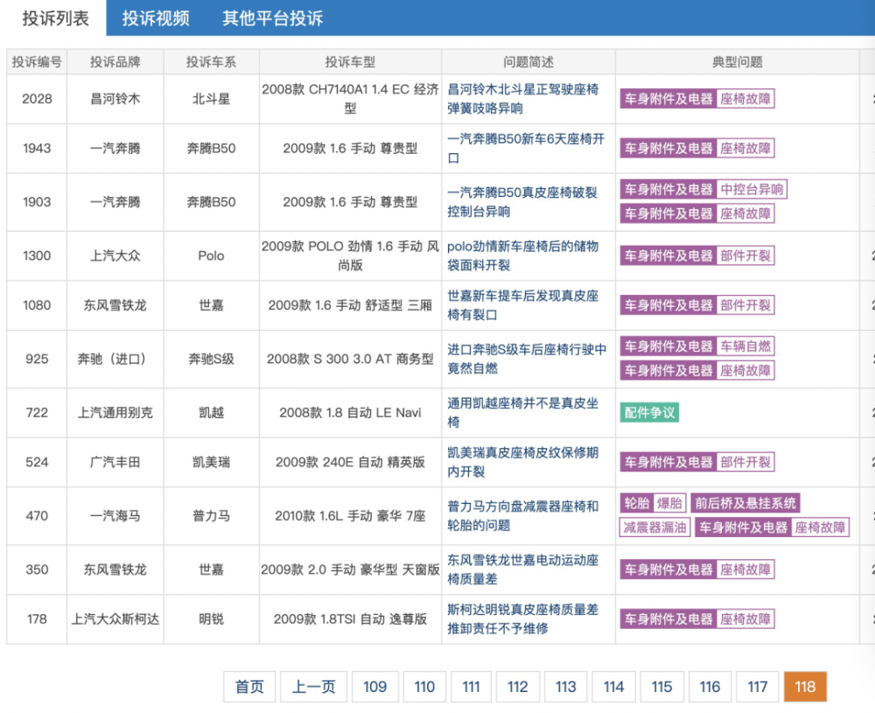
Task: Click the 车辆自燃 issue tag
Action: [745, 346]
